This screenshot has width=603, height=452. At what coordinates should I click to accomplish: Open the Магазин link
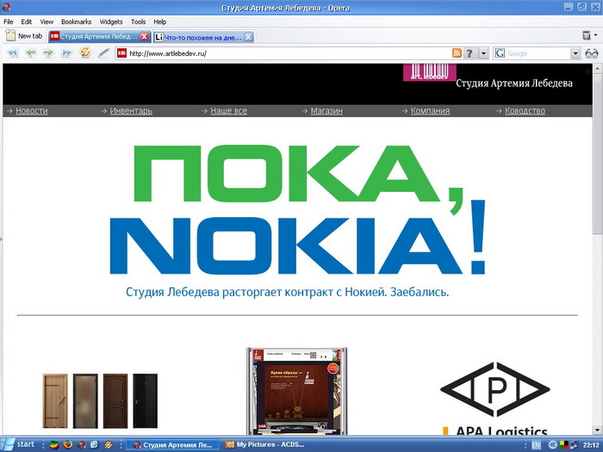pos(326,111)
